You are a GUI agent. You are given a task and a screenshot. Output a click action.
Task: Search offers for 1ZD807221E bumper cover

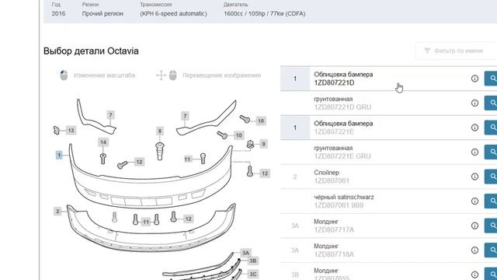click(x=491, y=128)
